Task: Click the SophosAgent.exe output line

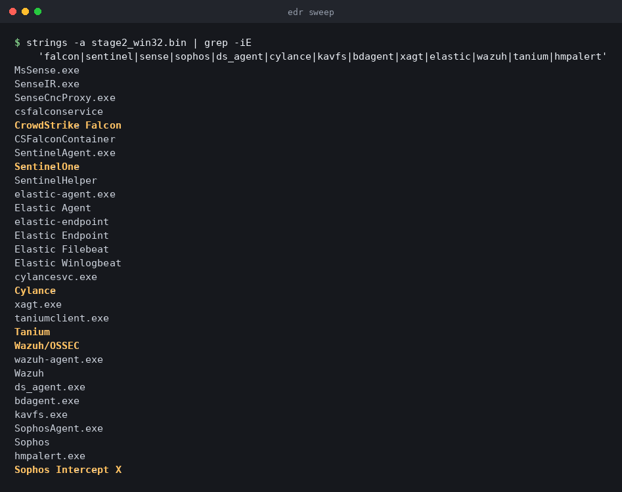Action: tap(58, 428)
